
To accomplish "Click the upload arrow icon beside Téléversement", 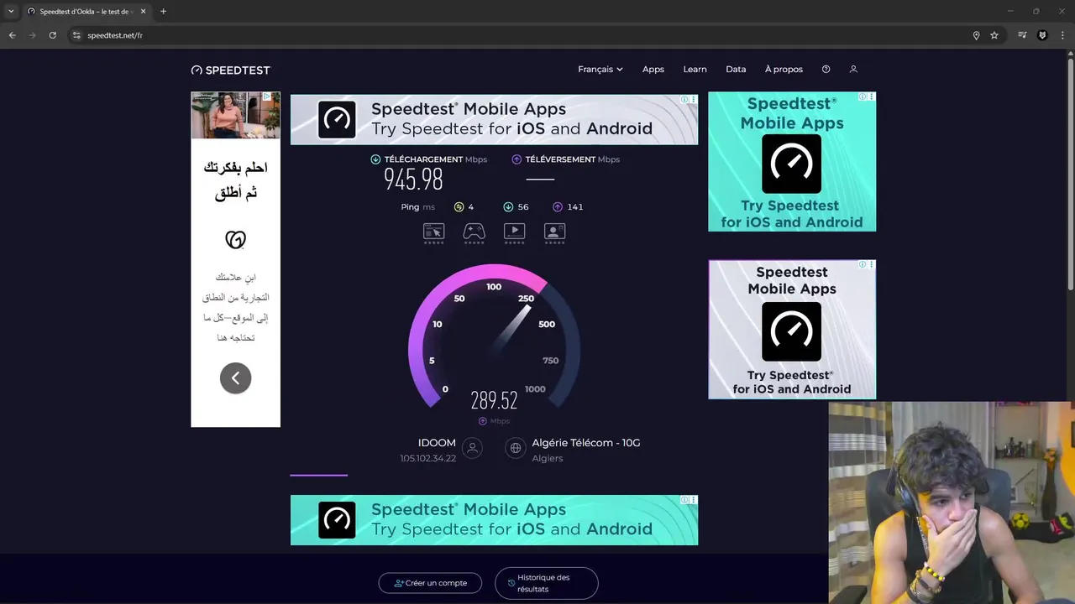I will [x=517, y=159].
